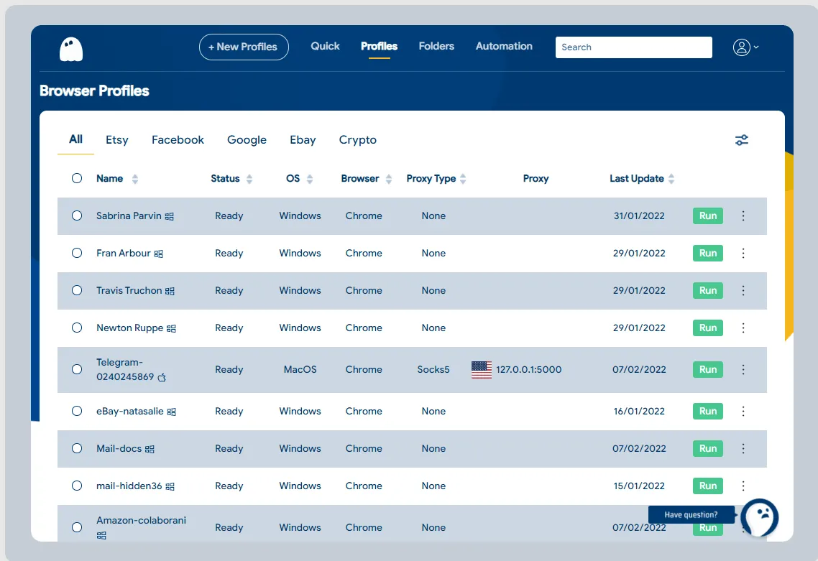Image resolution: width=818 pixels, height=561 pixels.
Task: Select the Travis Truchon row checkbox
Action: pyautogui.click(x=77, y=290)
